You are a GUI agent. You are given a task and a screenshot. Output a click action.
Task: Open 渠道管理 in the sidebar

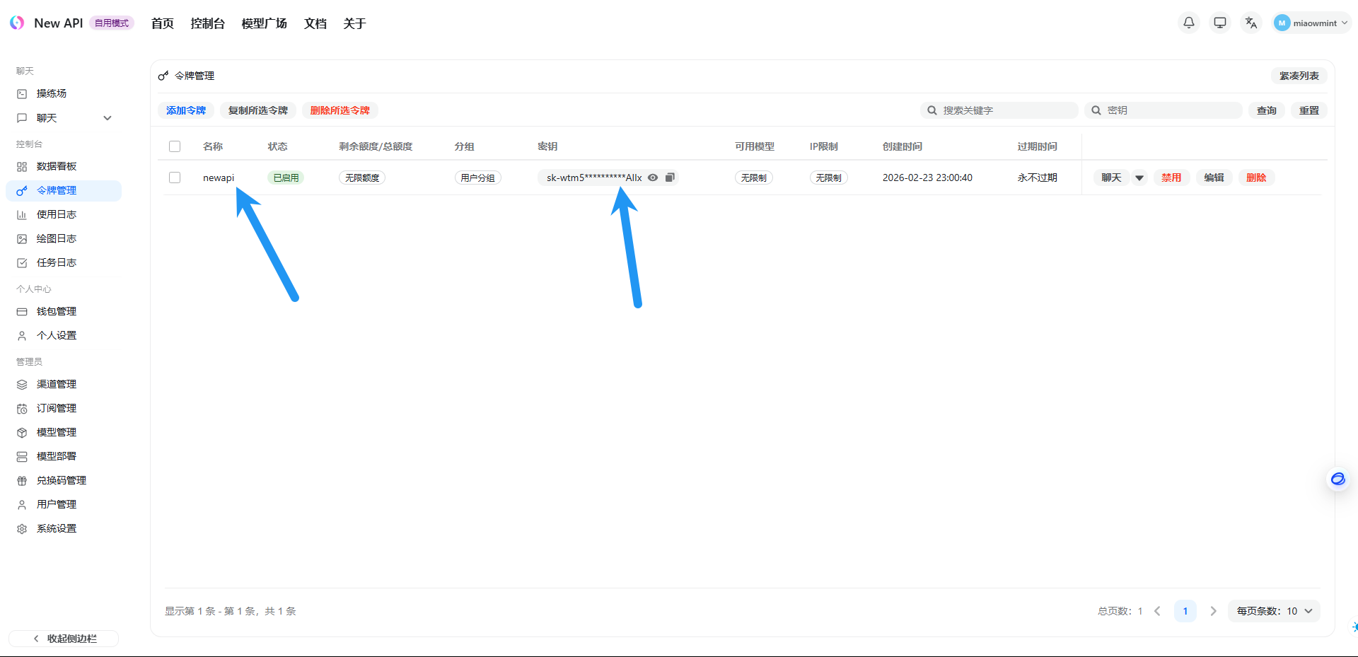coord(57,384)
